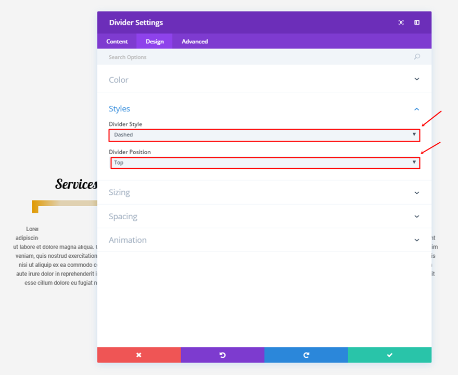Expand the Spacing section chevron
Viewport: 458px width, 375px height.
pos(417,216)
